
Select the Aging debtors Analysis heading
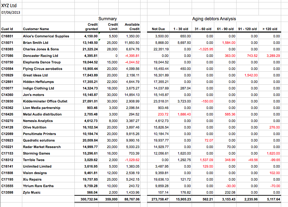[x=214, y=19]
